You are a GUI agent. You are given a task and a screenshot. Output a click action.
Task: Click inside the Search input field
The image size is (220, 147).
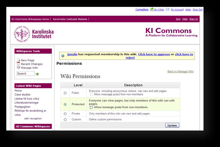[x=26, y=73]
